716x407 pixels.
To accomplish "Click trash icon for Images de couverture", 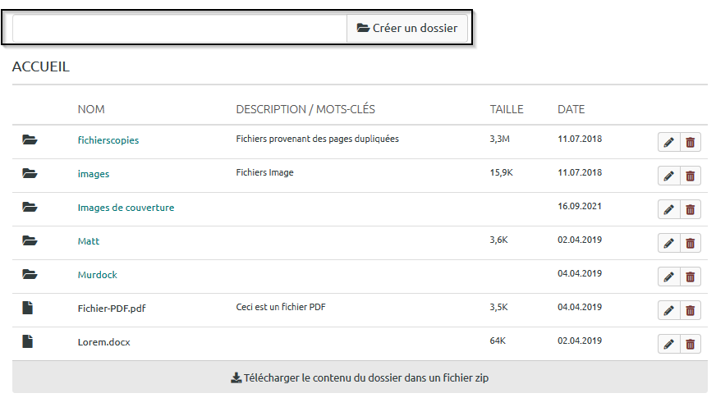I will pyautogui.click(x=690, y=210).
